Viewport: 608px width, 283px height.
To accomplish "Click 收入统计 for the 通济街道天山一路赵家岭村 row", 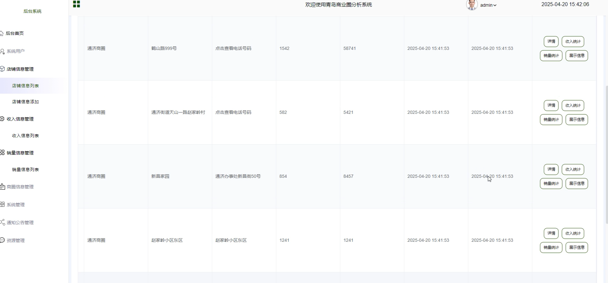I will click(573, 106).
